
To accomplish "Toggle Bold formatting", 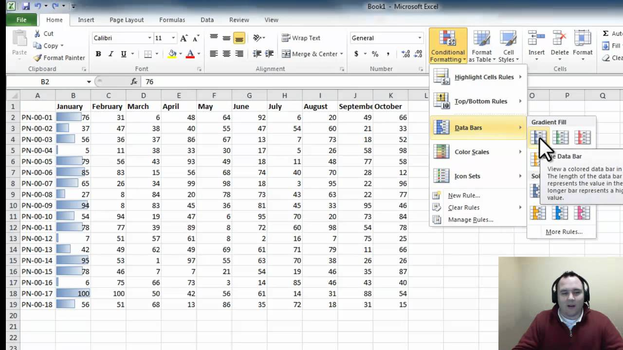I will tap(98, 54).
